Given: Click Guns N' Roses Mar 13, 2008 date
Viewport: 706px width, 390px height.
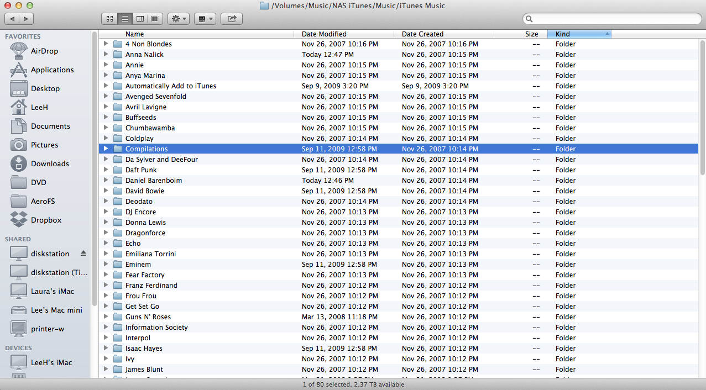Looking at the screenshot, I should 339,317.
